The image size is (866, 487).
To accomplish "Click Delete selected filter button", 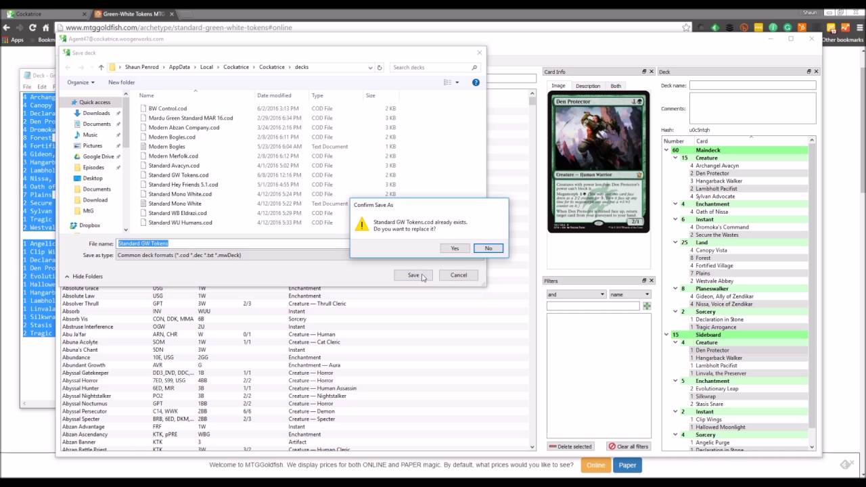I will coord(570,446).
